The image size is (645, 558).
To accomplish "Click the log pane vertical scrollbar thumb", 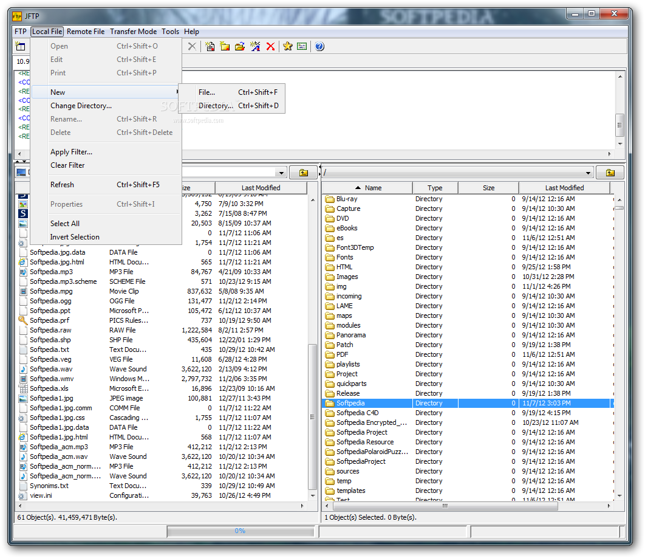I will click(620, 125).
